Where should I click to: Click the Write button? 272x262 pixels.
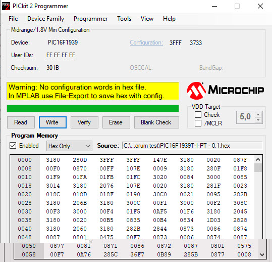[52, 122]
